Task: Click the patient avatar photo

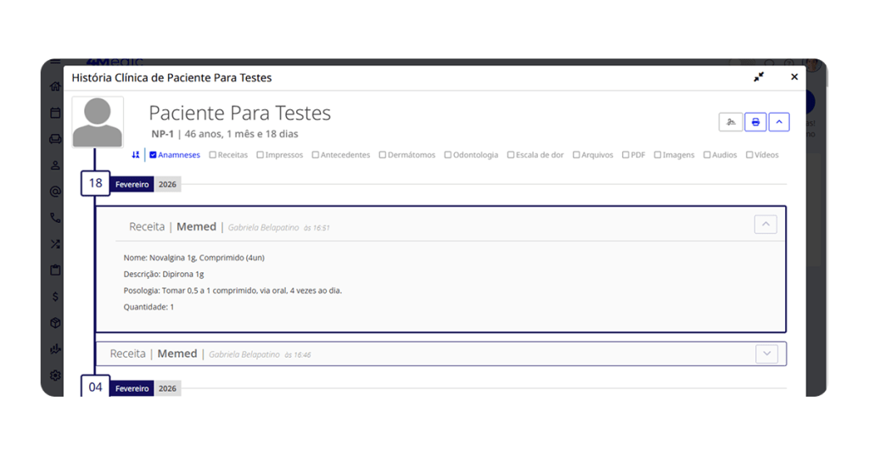Action: (x=98, y=122)
